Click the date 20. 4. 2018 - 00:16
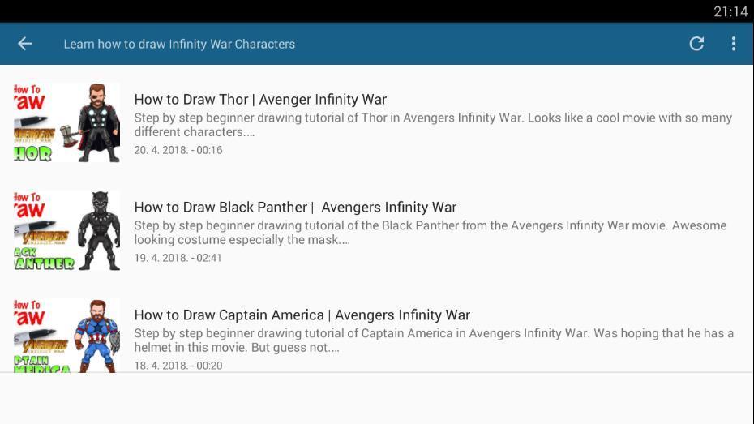The height and width of the screenshot is (424, 754). pyautogui.click(x=178, y=150)
